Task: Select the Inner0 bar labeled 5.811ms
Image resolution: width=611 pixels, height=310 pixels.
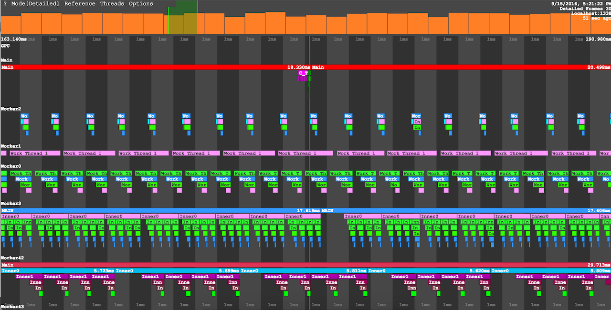Action: click(x=303, y=270)
